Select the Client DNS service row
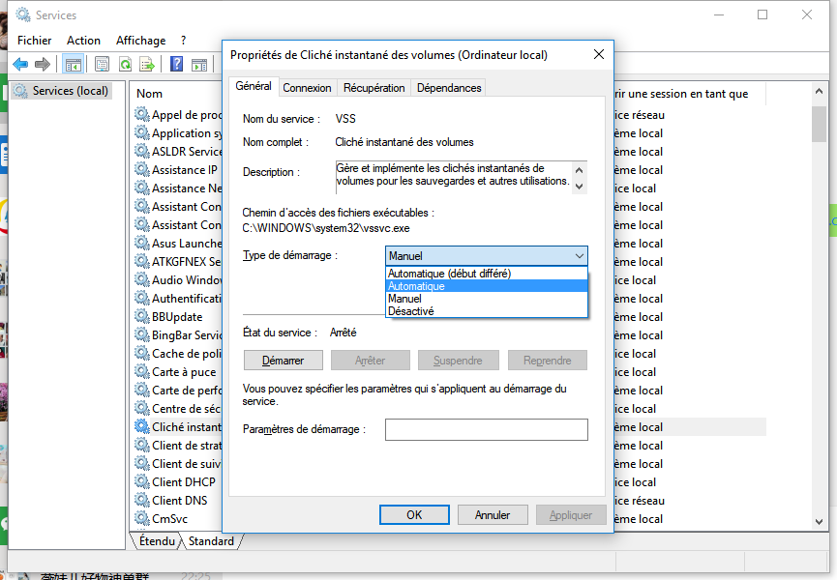Image resolution: width=837 pixels, height=580 pixels. tap(180, 500)
